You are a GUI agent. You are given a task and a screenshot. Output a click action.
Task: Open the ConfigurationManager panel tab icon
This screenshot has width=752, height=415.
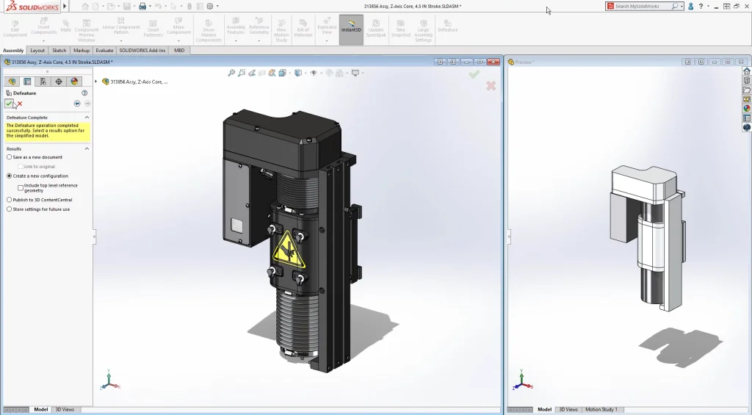(43, 82)
